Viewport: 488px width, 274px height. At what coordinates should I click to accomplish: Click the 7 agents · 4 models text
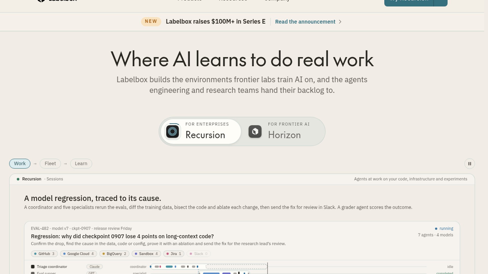point(435,235)
